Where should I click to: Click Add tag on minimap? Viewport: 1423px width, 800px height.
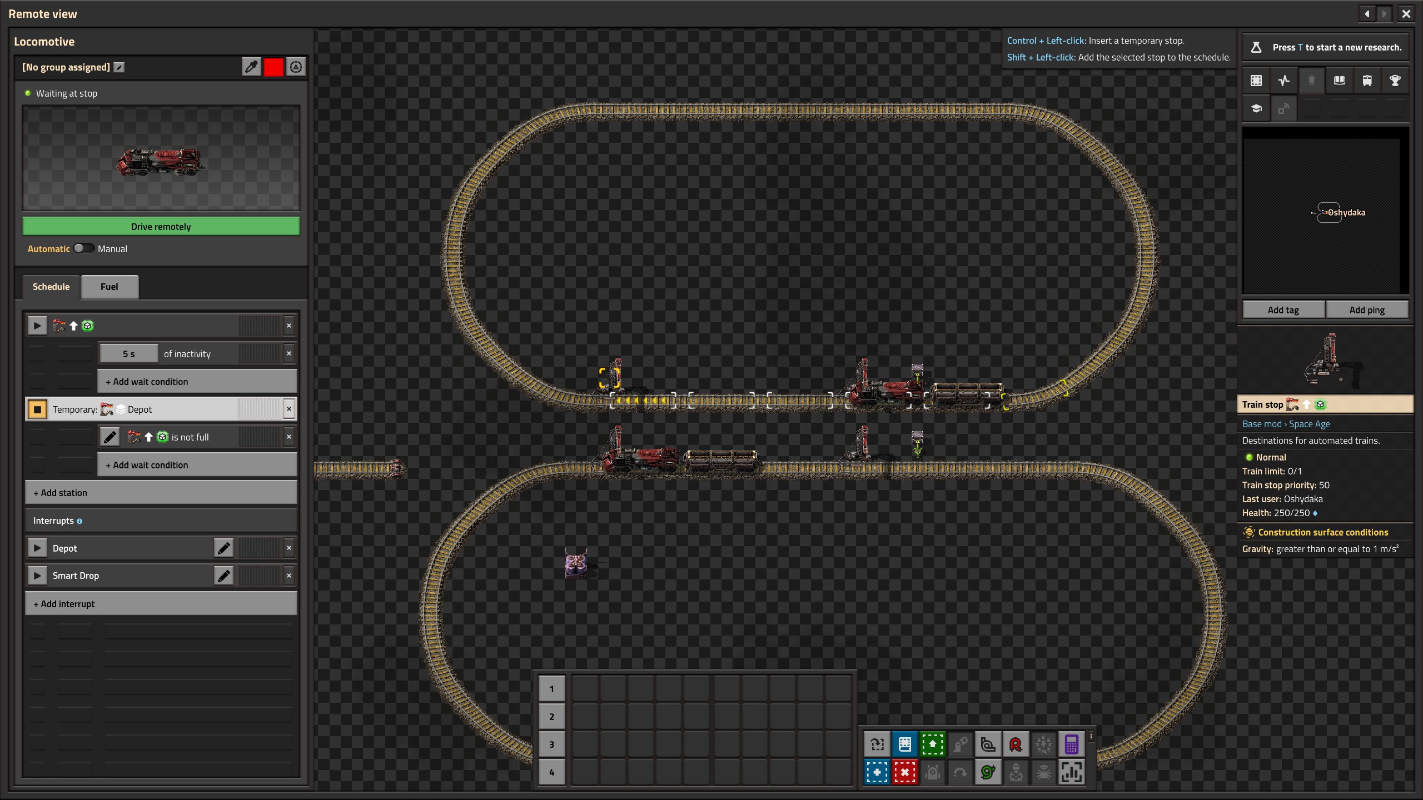tap(1283, 310)
